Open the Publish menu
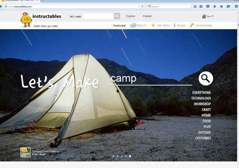The image size is (239, 168). click(147, 16)
